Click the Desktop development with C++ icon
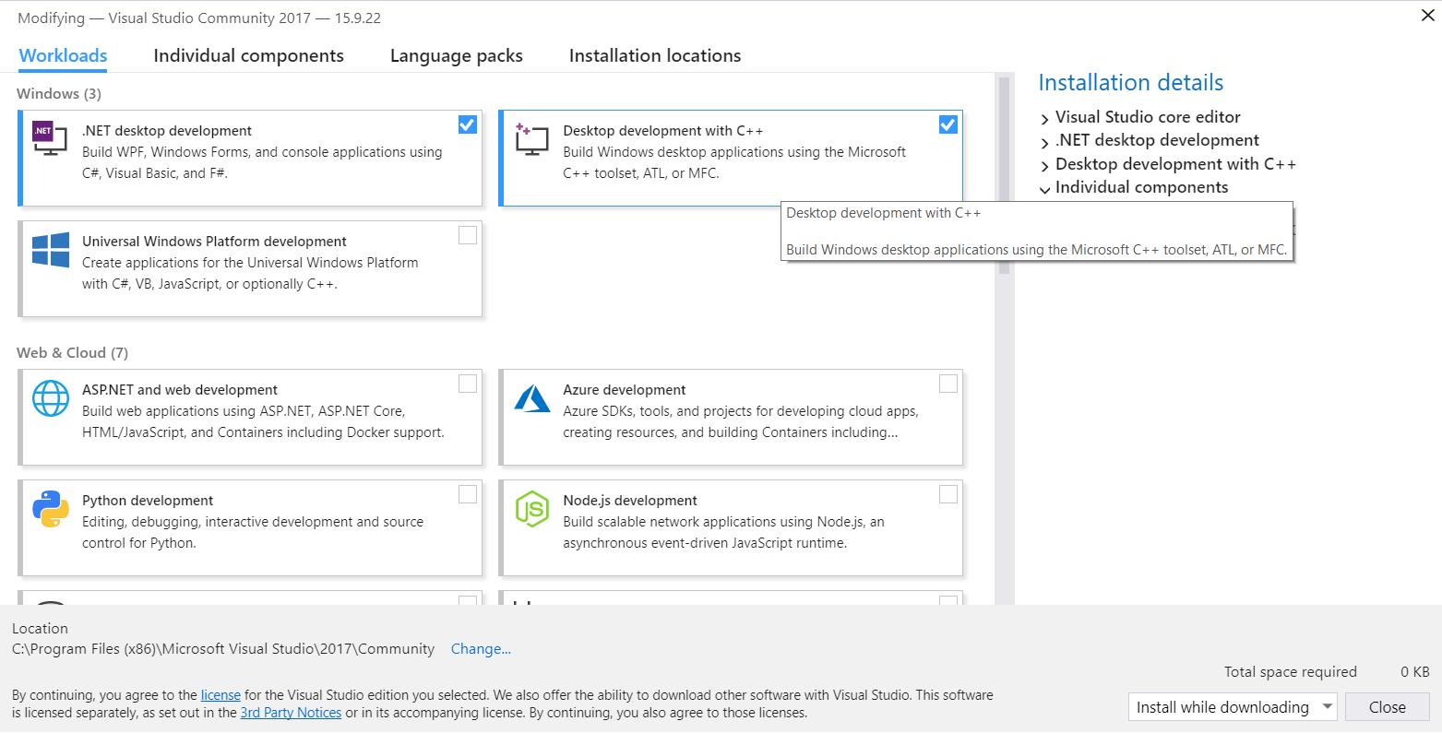Image resolution: width=1442 pixels, height=733 pixels. (531, 139)
